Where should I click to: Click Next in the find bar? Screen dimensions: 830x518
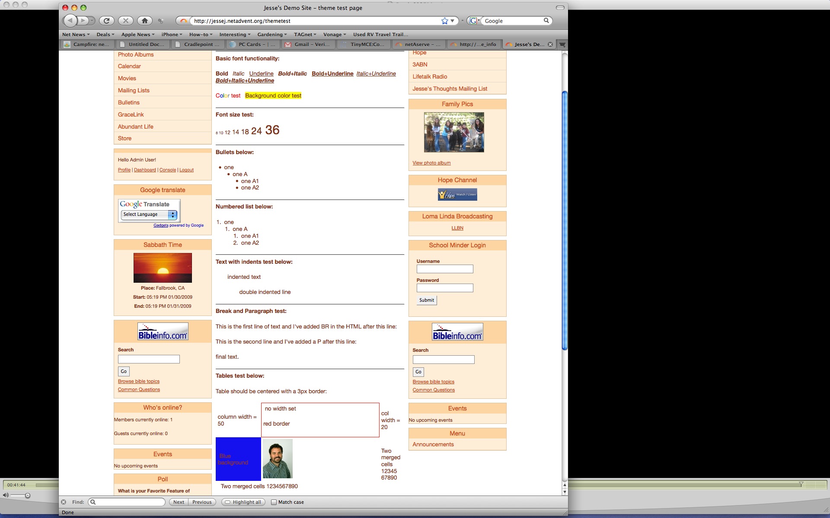click(179, 502)
